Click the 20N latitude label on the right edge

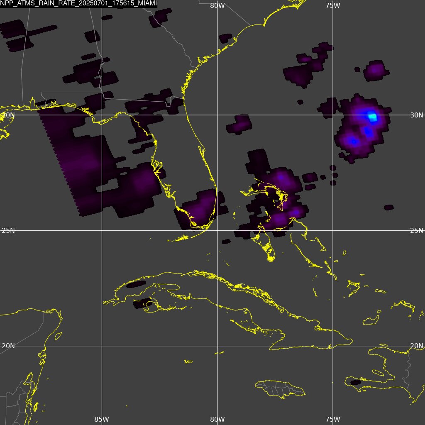[x=417, y=346]
